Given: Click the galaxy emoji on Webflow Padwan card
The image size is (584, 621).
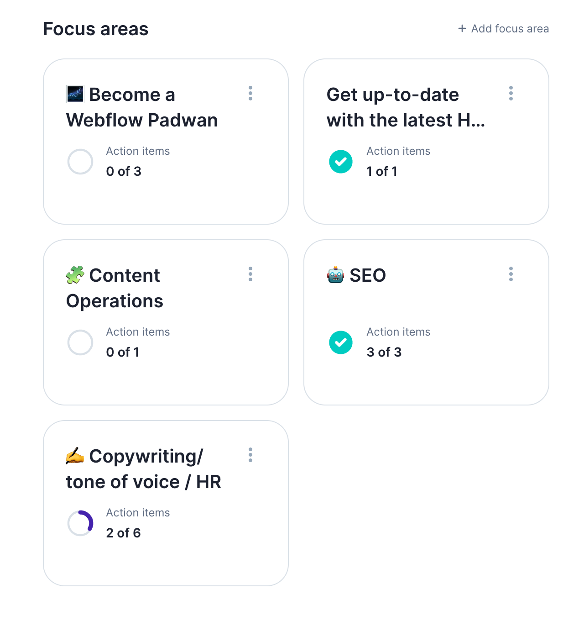Looking at the screenshot, I should (x=75, y=94).
